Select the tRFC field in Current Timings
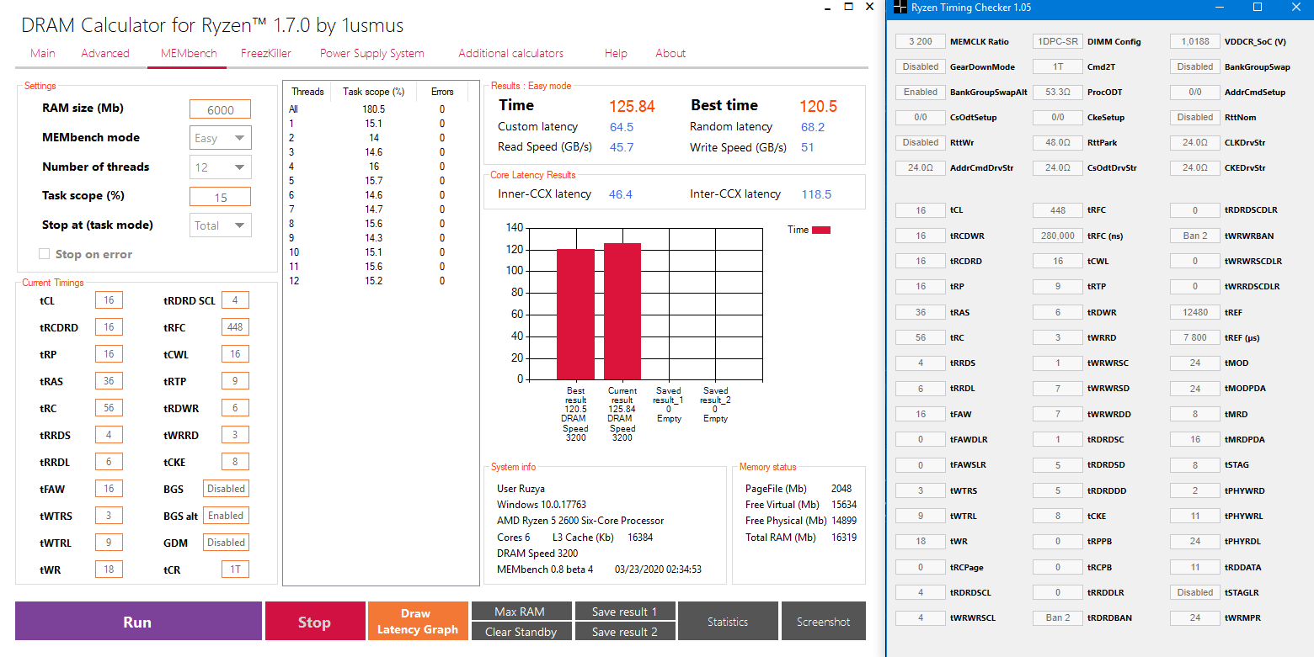This screenshot has width=1314, height=657. tap(235, 327)
